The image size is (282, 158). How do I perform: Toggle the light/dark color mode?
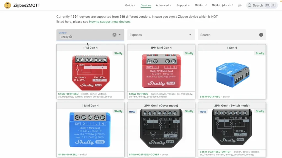(x=240, y=5)
